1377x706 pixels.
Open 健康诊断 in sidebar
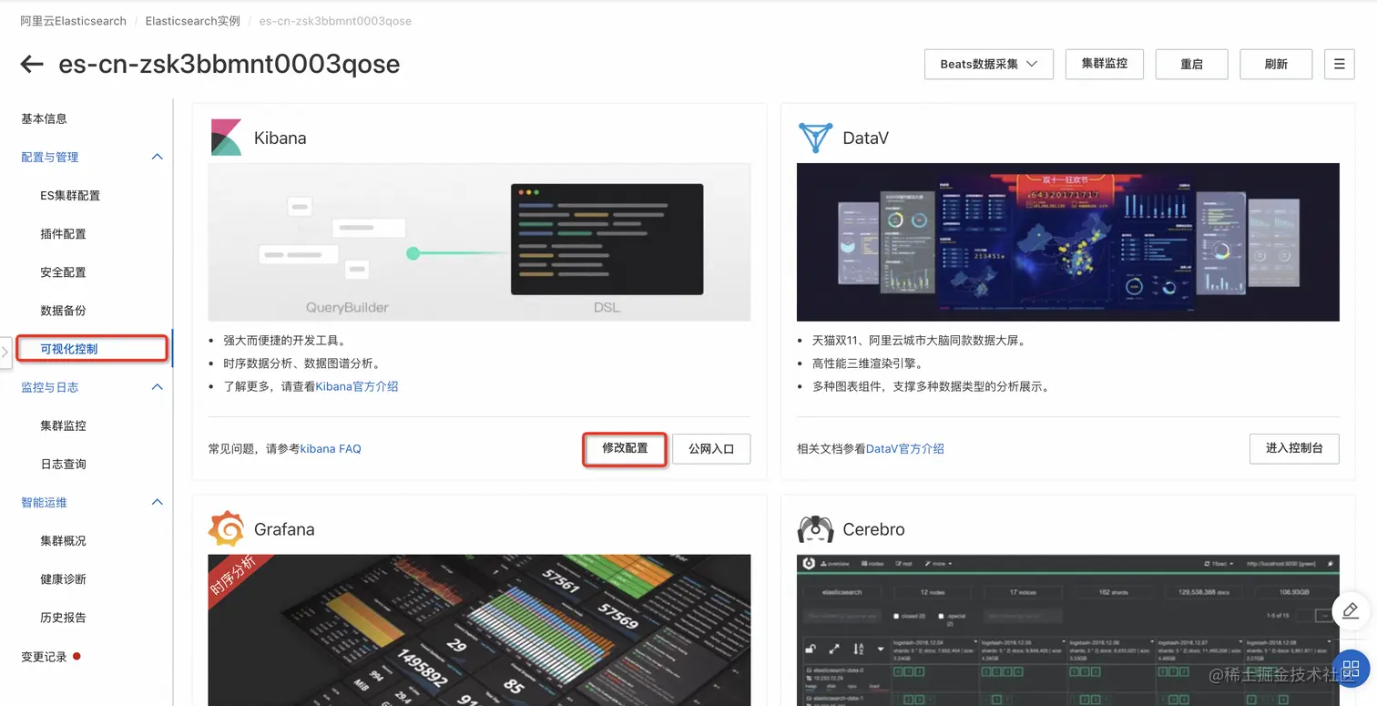point(63,578)
